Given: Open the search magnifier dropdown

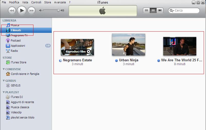Looking at the screenshot, I should 172,11.
